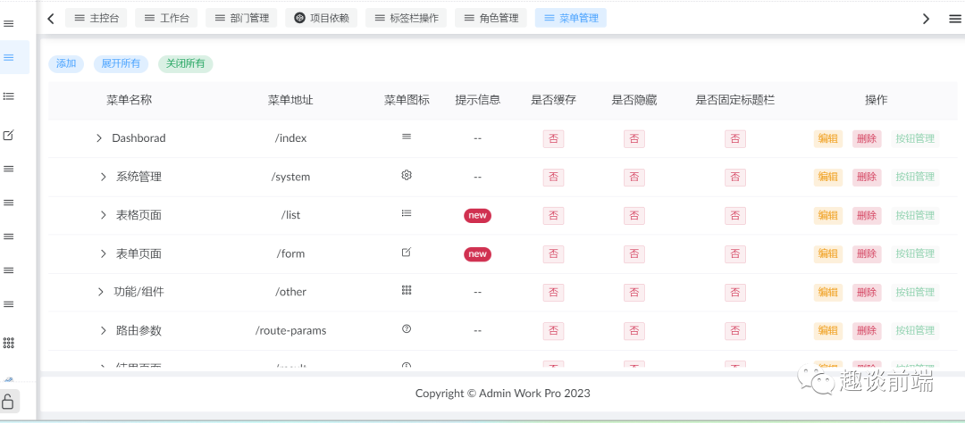Delete the Dashborad menu entry
Image resolution: width=965 pixels, height=423 pixels.
[x=867, y=139]
